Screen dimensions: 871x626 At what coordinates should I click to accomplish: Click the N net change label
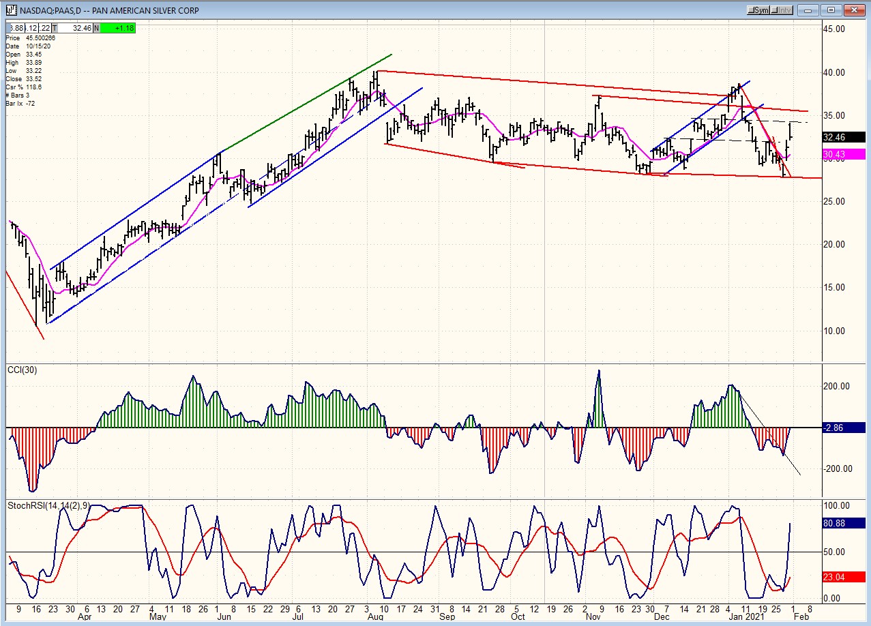(96, 28)
